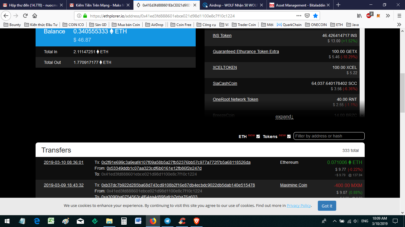Screen dimensions: 405x227
Task: Toggle the Tokens transfers checkbox
Action: click(x=289, y=136)
